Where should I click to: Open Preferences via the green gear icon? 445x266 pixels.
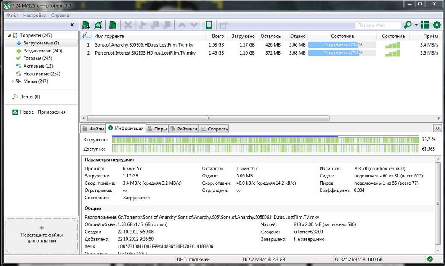pyautogui.click(x=437, y=25)
